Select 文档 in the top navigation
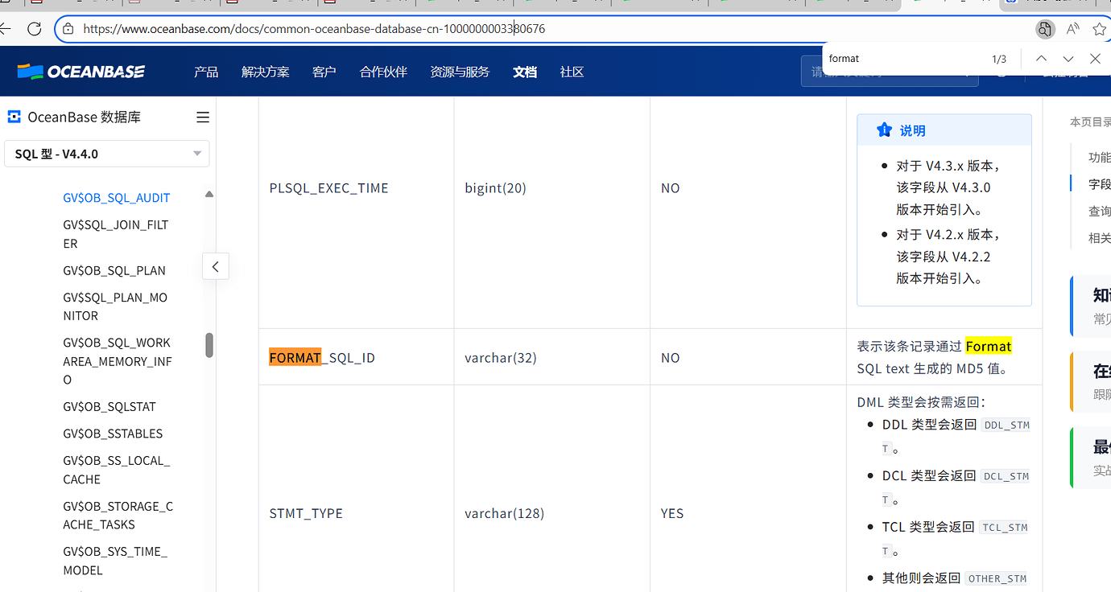Viewport: 1111px width, 592px height. click(524, 72)
